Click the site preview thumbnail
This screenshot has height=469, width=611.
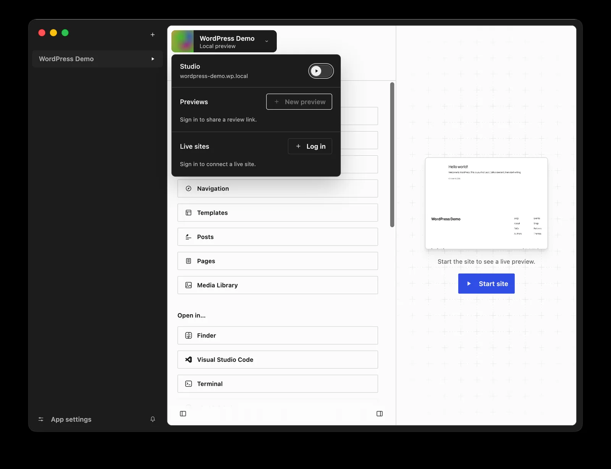(x=487, y=203)
